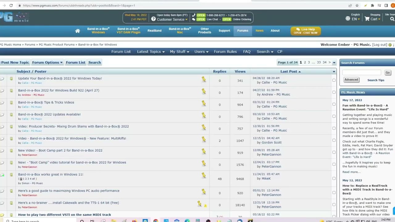This screenshot has width=395, height=222.
Task: Tick checkbox on 2022 Updates Available row
Action: click(x=334, y=116)
